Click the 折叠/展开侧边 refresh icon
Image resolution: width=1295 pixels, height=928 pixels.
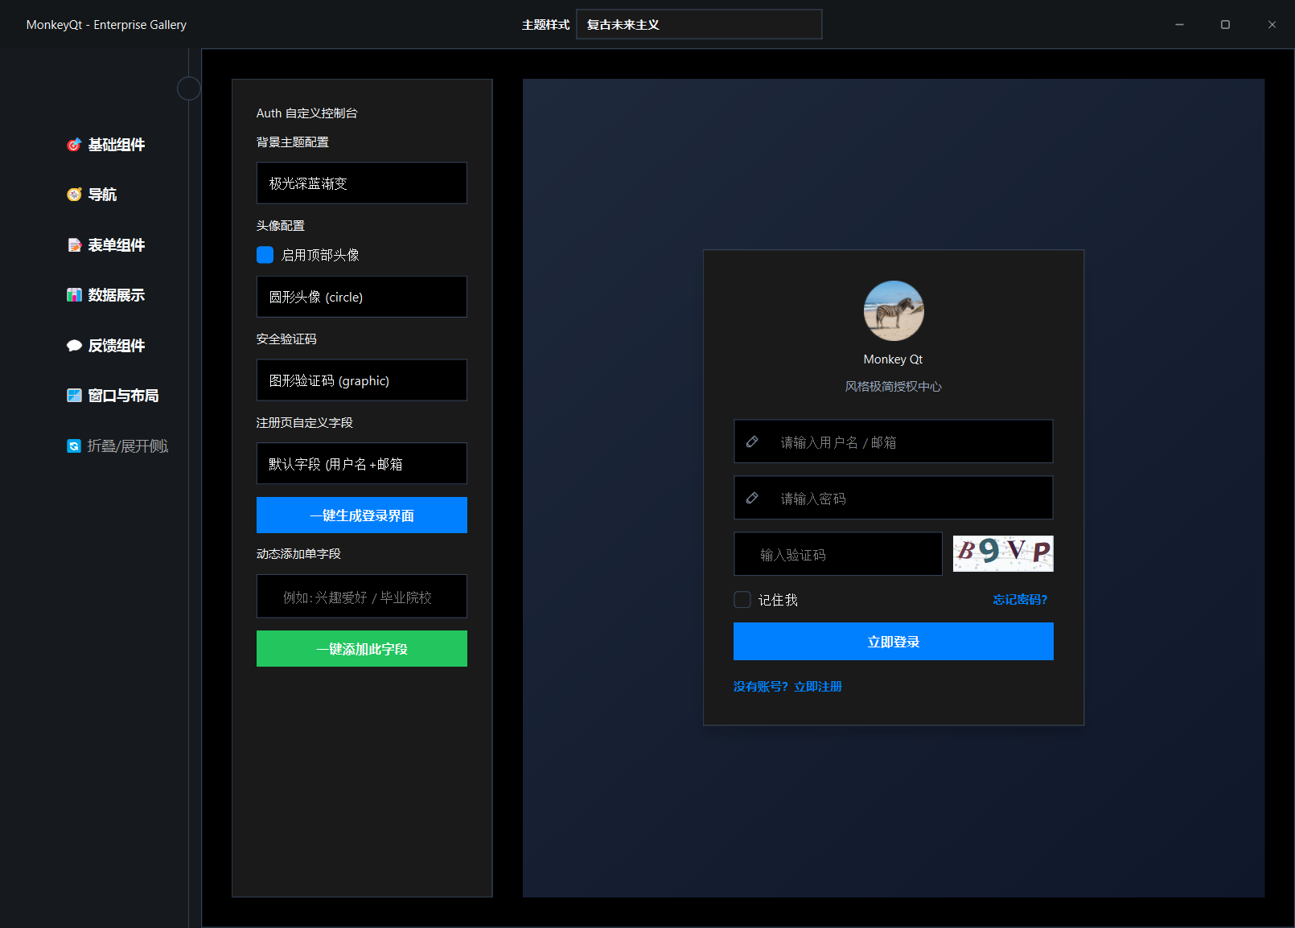click(74, 446)
